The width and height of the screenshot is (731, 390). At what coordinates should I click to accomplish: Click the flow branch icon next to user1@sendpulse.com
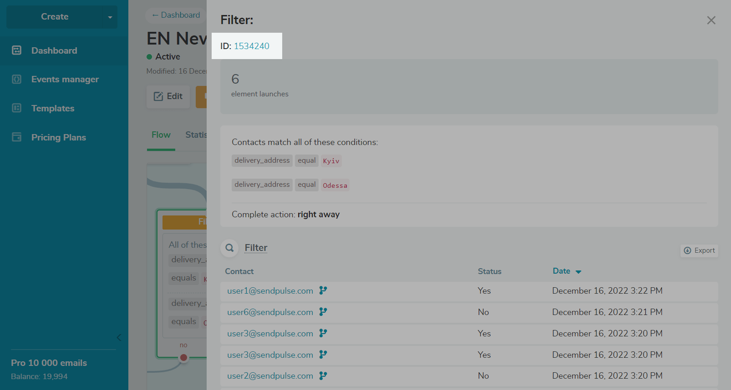tap(323, 290)
